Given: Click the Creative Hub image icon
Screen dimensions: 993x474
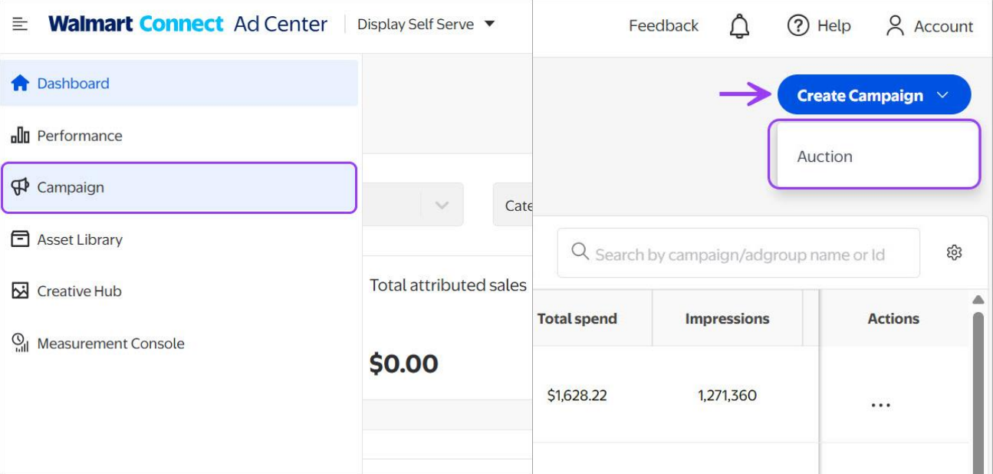Looking at the screenshot, I should [x=20, y=291].
